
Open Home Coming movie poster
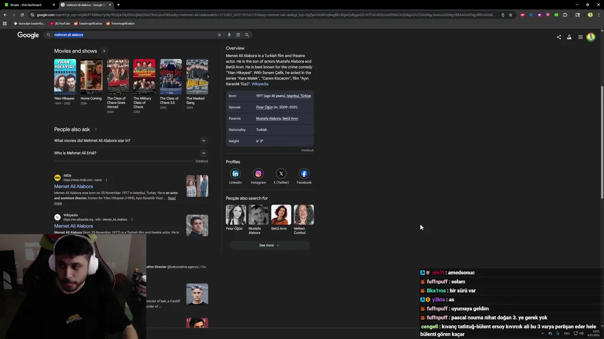pyautogui.click(x=92, y=77)
